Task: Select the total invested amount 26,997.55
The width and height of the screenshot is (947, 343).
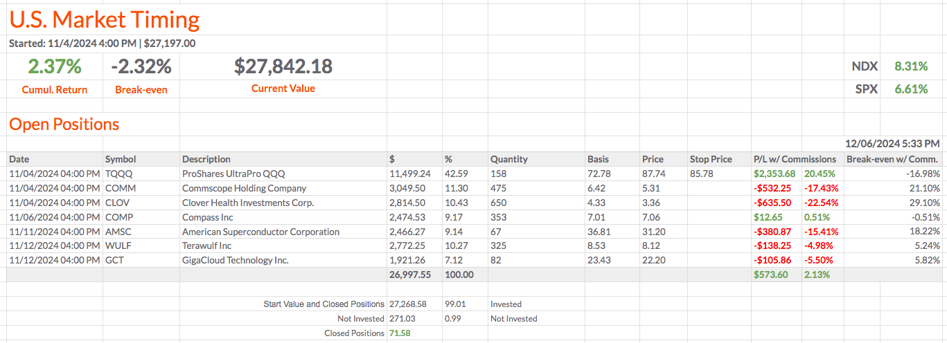Action: (x=410, y=275)
